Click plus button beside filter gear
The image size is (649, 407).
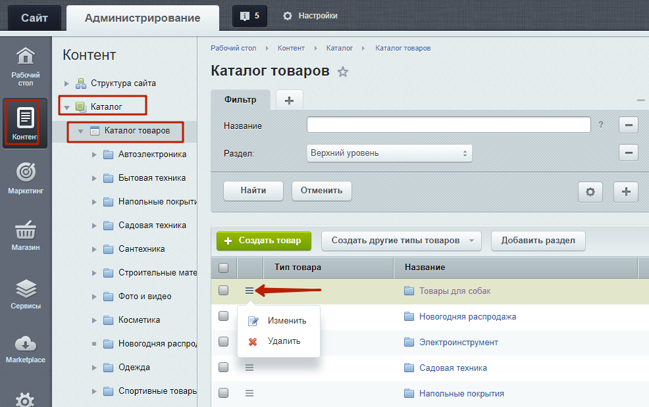coord(626,191)
